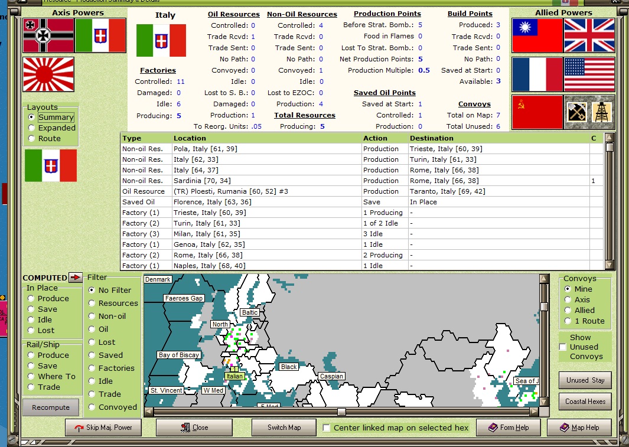Click the Location column header
This screenshot has width=629, height=447.
pos(267,138)
